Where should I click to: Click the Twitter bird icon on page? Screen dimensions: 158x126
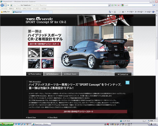point(127,83)
